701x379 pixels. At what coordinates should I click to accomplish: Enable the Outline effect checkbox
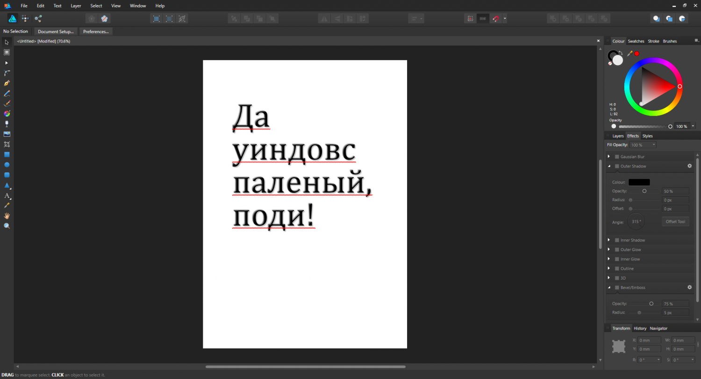pos(617,268)
